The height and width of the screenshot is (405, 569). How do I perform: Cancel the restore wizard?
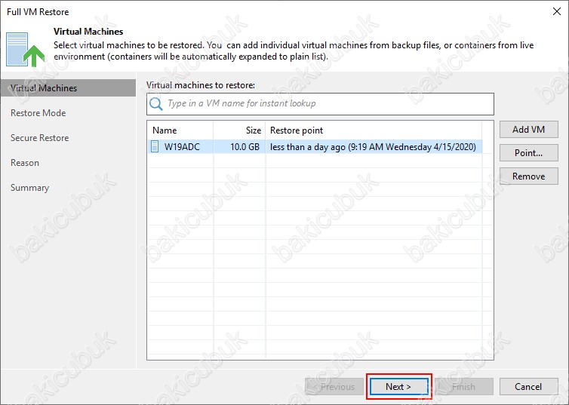pyautogui.click(x=529, y=387)
